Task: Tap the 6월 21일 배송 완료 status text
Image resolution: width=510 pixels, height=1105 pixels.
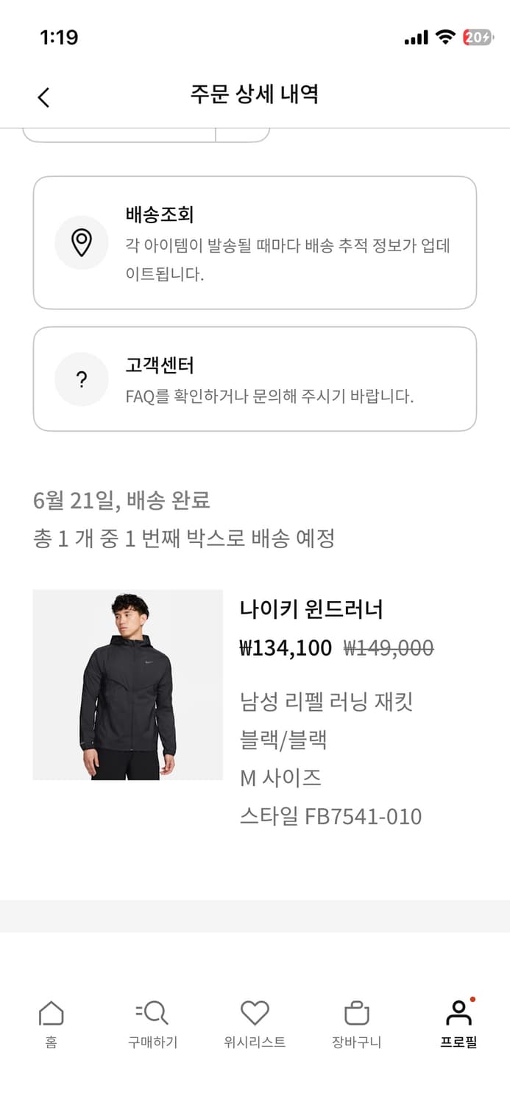Action: pos(122,500)
